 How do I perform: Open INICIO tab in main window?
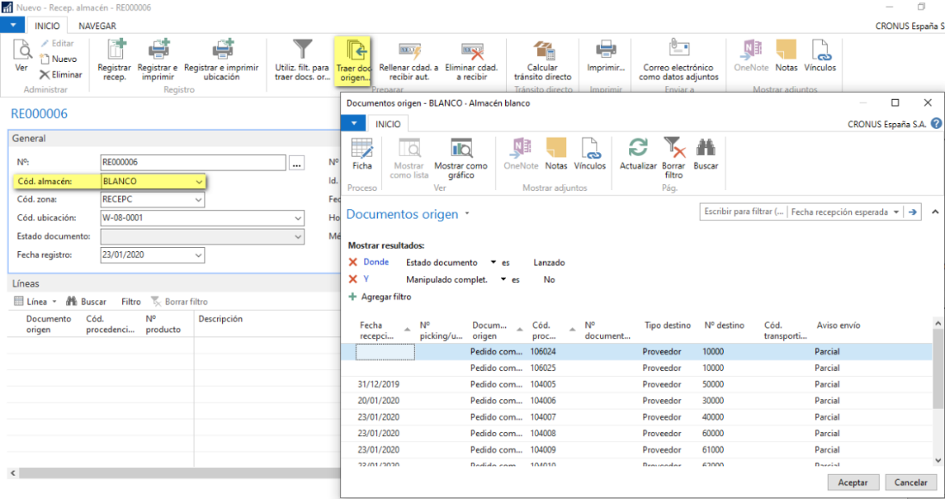[x=47, y=26]
